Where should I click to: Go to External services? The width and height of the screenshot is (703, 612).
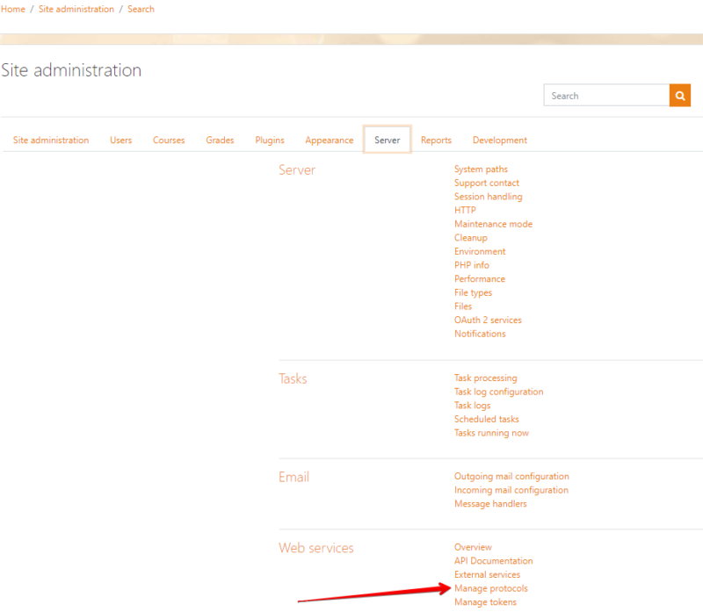(487, 575)
